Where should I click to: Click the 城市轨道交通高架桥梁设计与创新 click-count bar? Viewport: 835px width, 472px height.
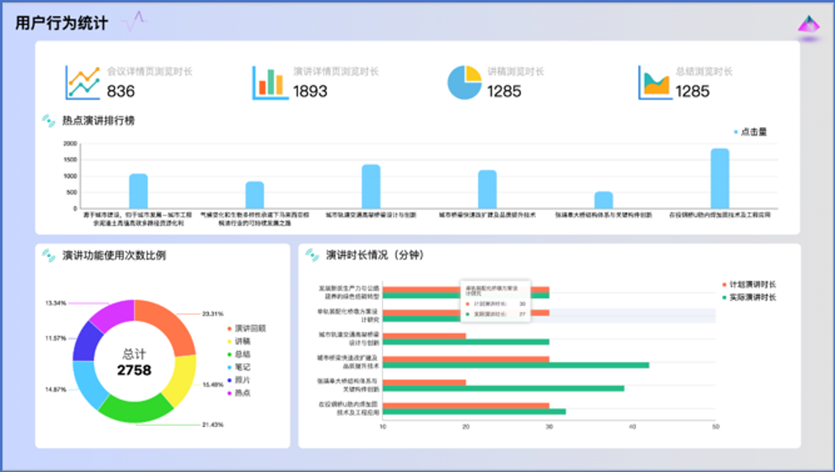pos(371,186)
